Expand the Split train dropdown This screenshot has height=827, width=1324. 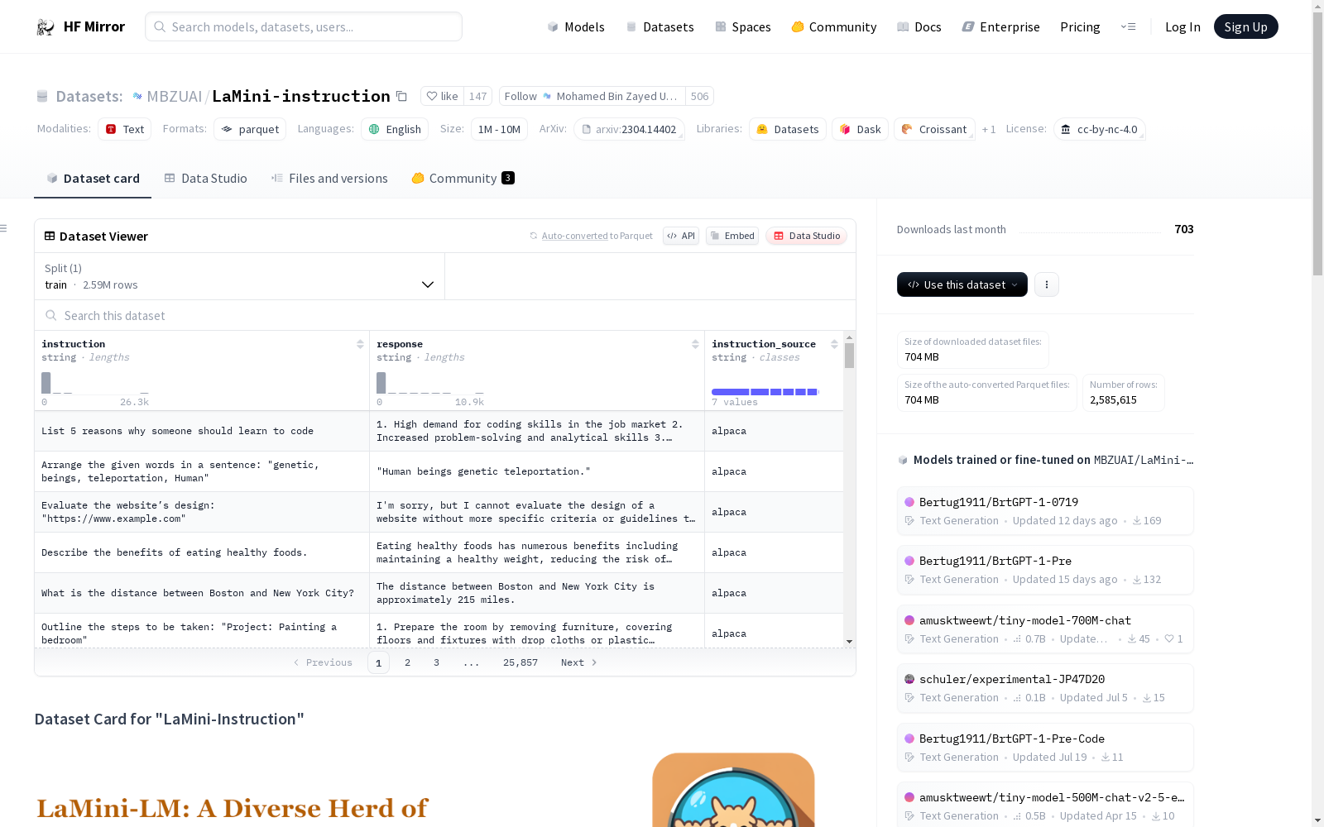240,276
